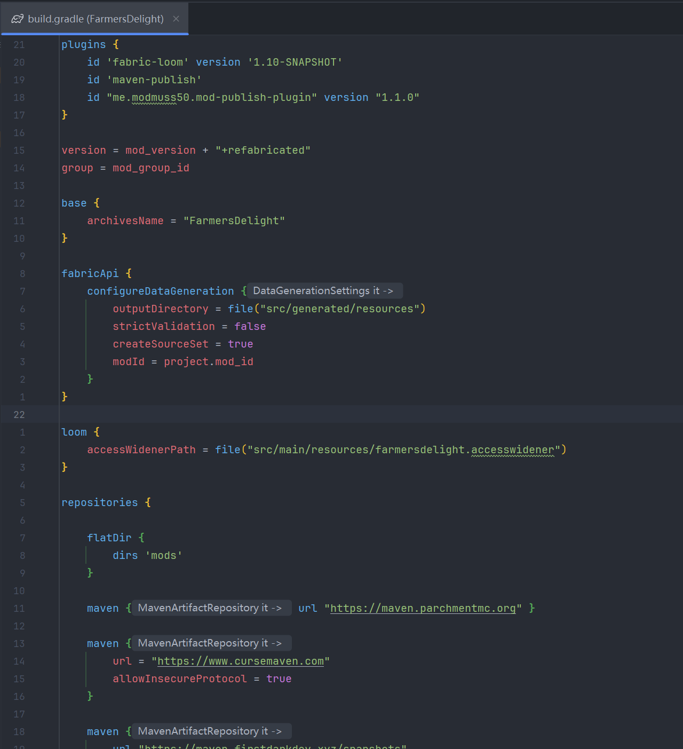Click the false value of strictValidation

point(250,326)
